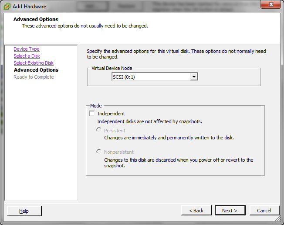Click the Advanced Options page heading
284x225 pixels.
coord(36,19)
